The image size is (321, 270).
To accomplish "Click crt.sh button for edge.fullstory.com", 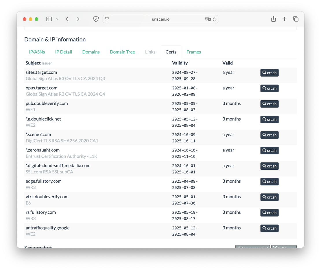I will (269, 182).
